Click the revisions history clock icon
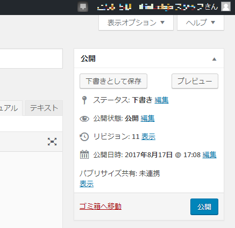The image size is (235, 228). (x=84, y=137)
